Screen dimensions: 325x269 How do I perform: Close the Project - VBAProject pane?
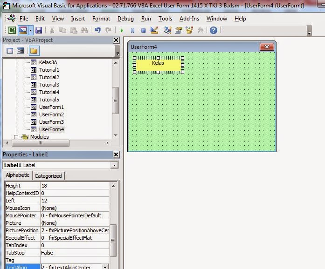tap(116, 40)
